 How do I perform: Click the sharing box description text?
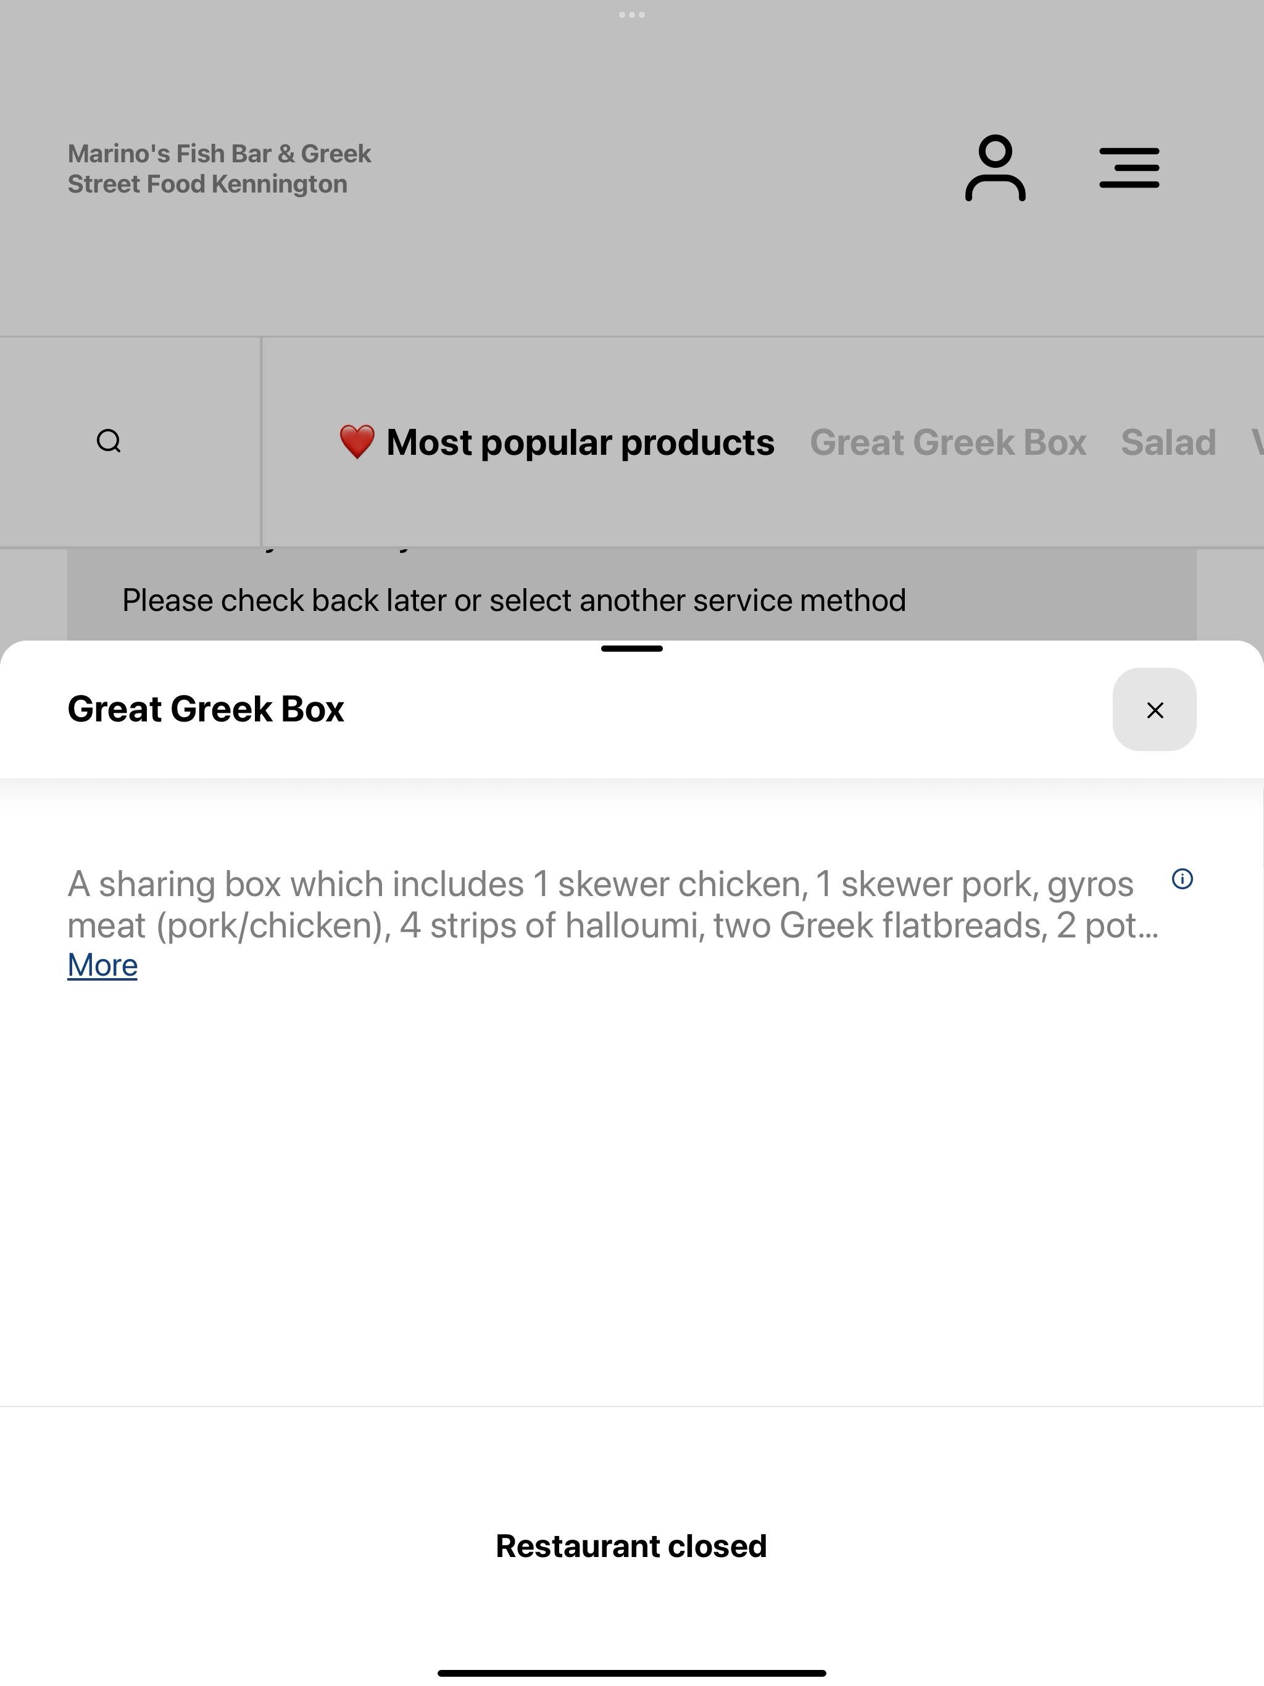[x=613, y=905]
